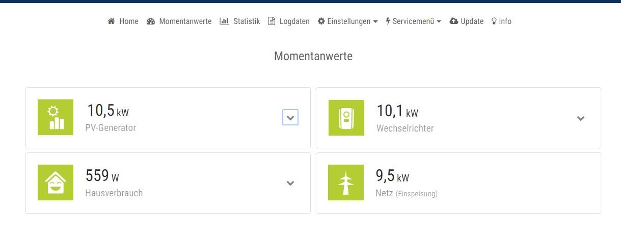The width and height of the screenshot is (621, 235).
Task: Open the Logdaten page
Action: pyautogui.click(x=294, y=21)
